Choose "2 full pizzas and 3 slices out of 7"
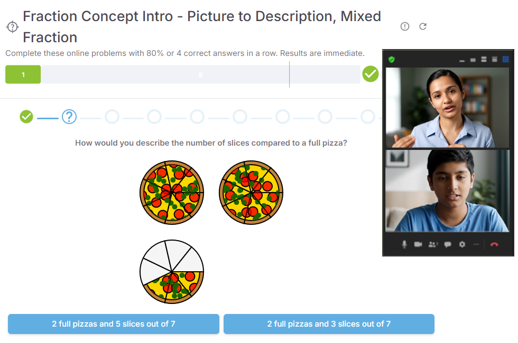 click(329, 324)
